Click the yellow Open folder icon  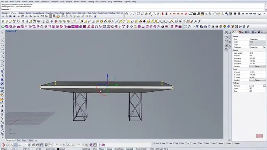[x=58, y=16]
